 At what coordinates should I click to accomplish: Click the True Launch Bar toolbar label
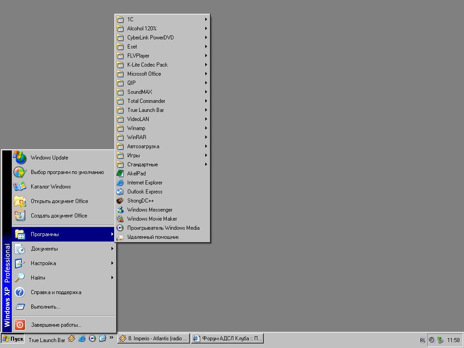click(x=47, y=340)
